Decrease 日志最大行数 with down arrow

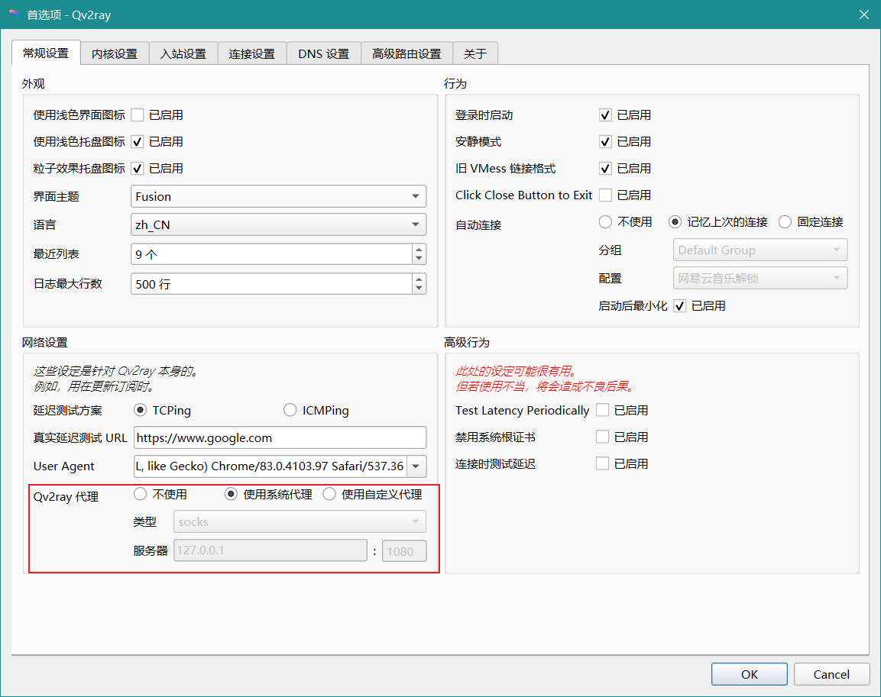pyautogui.click(x=419, y=289)
